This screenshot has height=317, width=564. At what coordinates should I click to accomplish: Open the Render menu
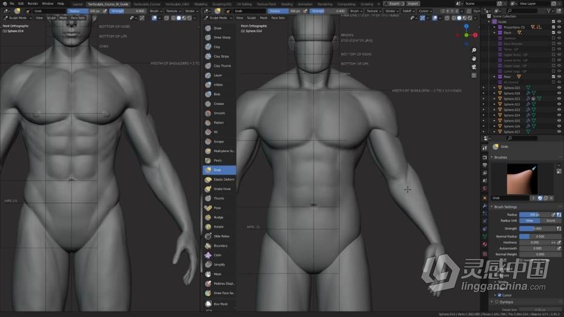tap(33, 4)
